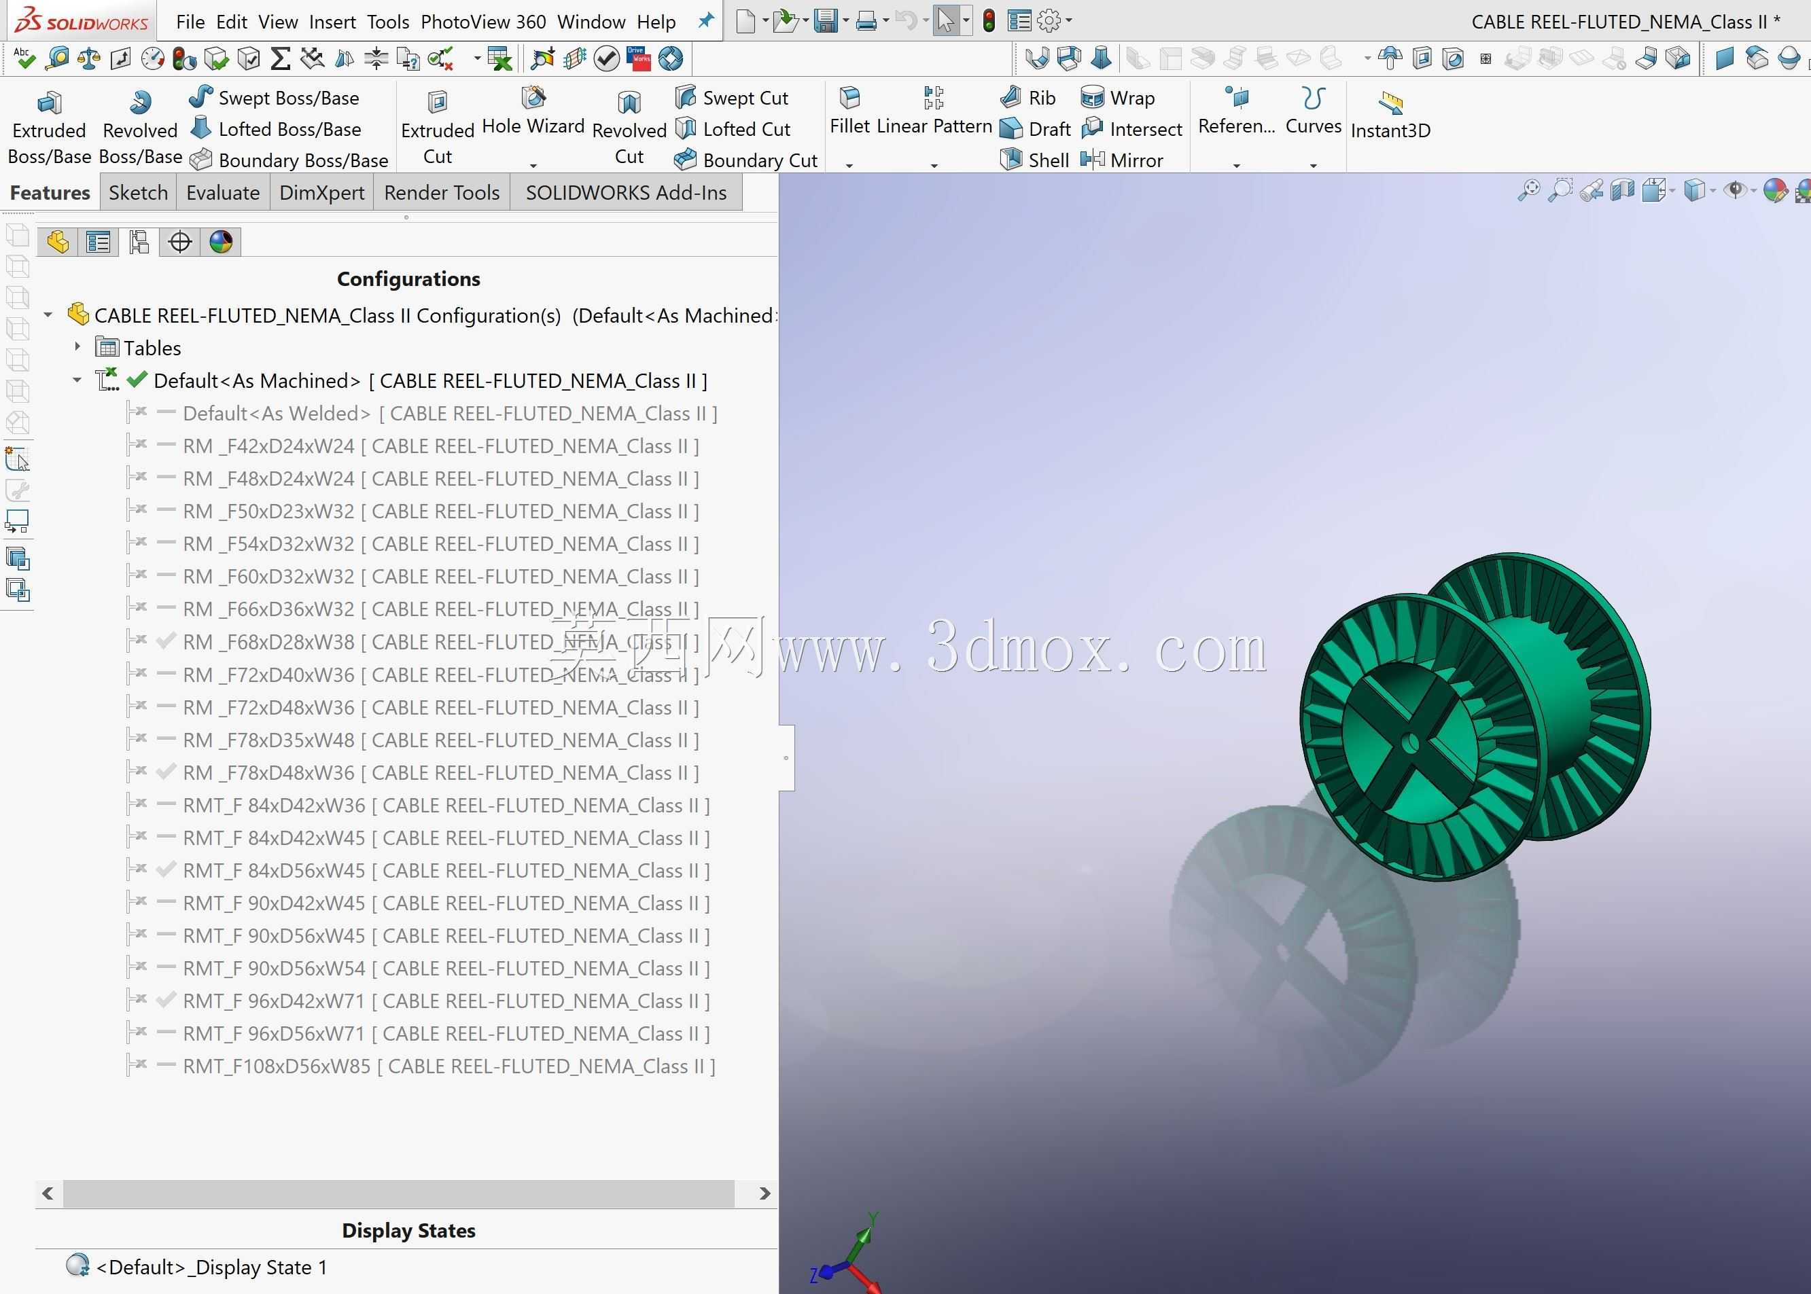Pin the menu bar with pushpin
The height and width of the screenshot is (1294, 1811).
click(705, 20)
